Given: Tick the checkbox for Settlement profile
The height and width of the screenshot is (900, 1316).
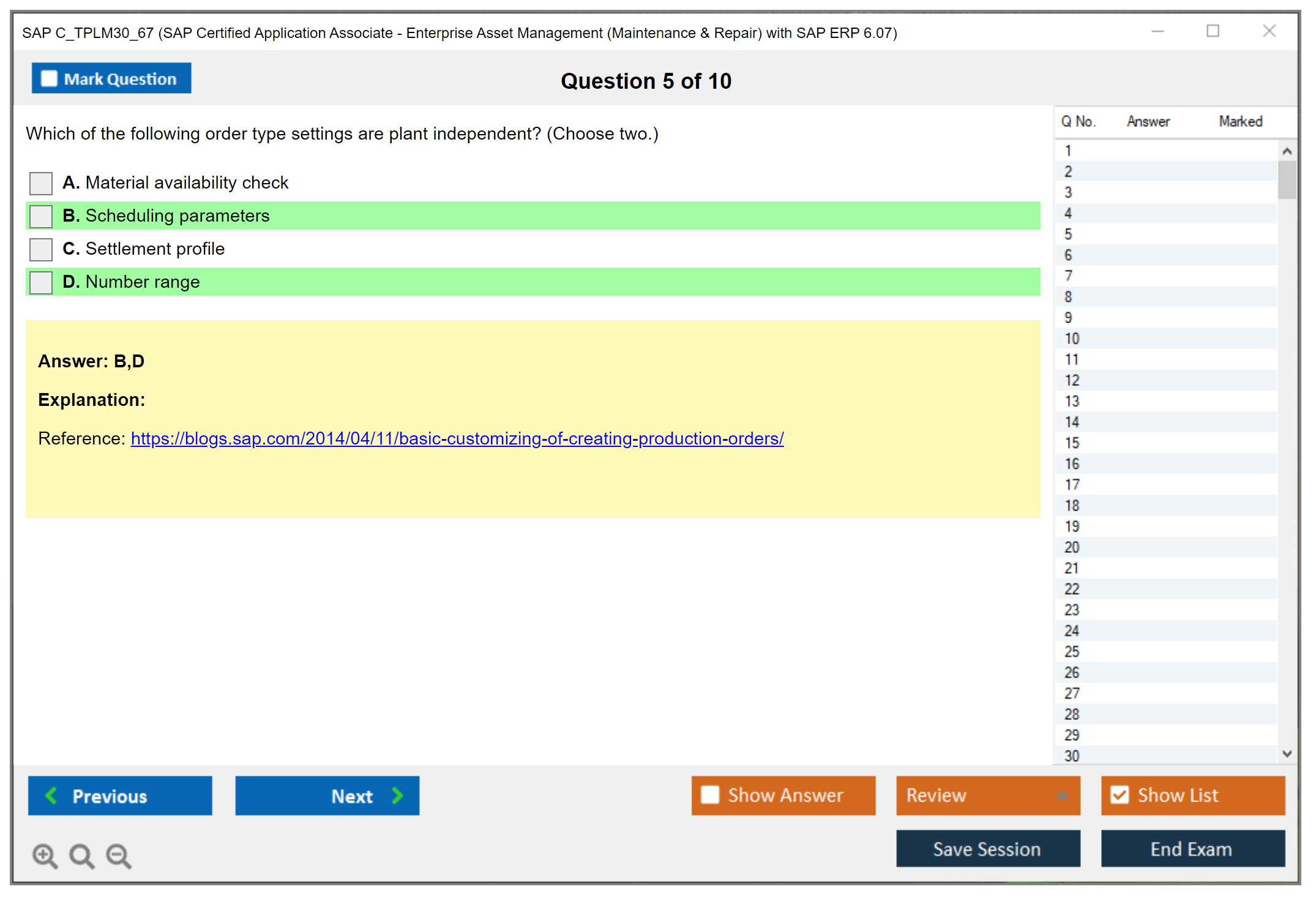Looking at the screenshot, I should [41, 249].
